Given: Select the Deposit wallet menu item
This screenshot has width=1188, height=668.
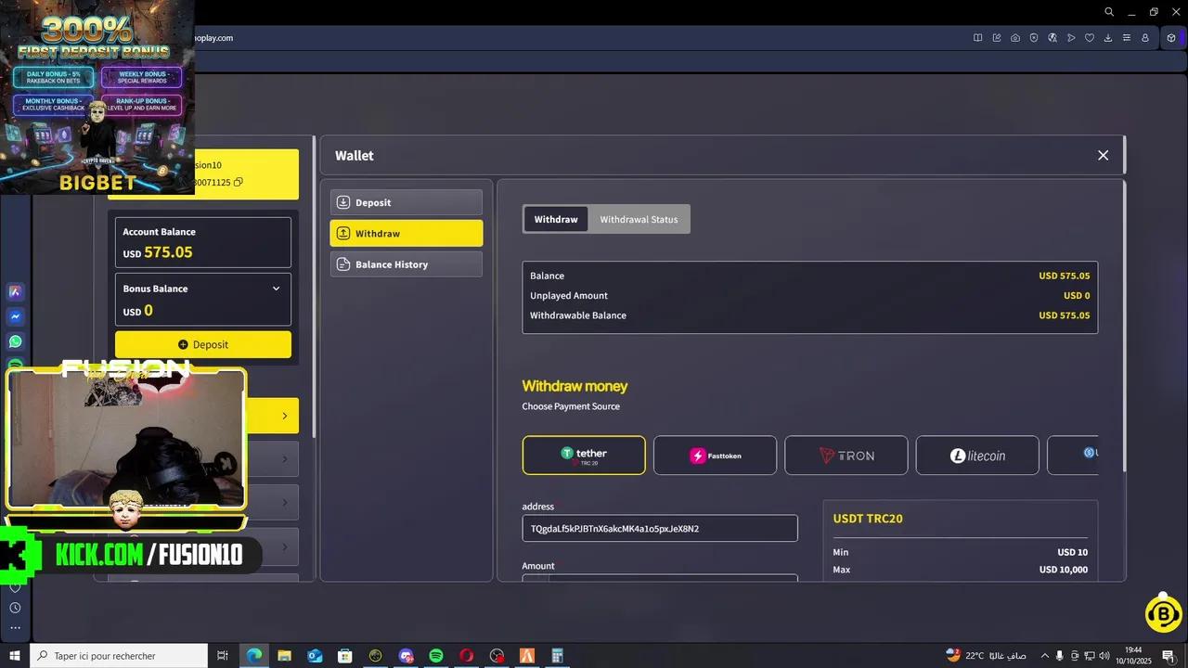Looking at the screenshot, I should (407, 202).
